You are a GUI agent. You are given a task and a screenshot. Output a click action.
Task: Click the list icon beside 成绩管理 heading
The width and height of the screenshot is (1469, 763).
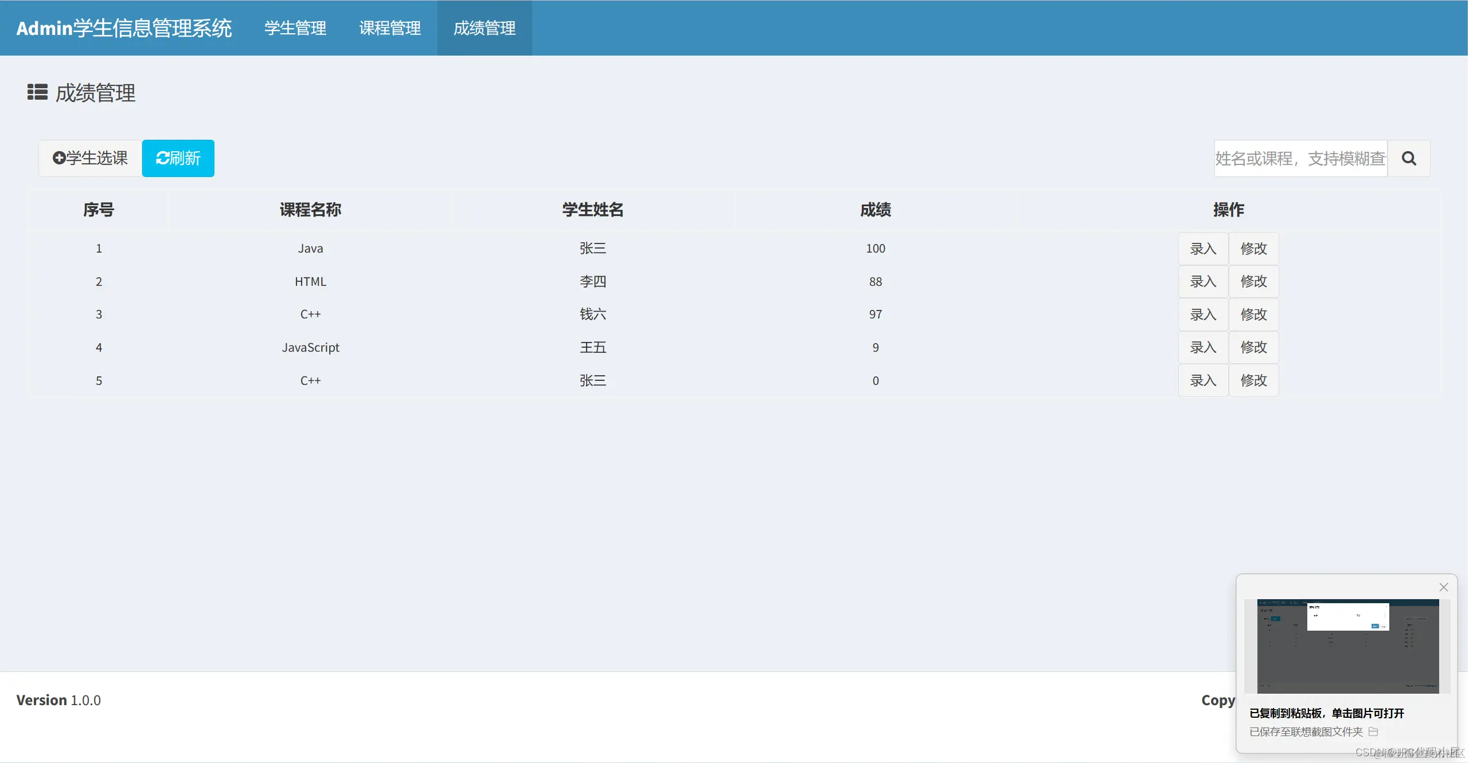pyautogui.click(x=37, y=93)
